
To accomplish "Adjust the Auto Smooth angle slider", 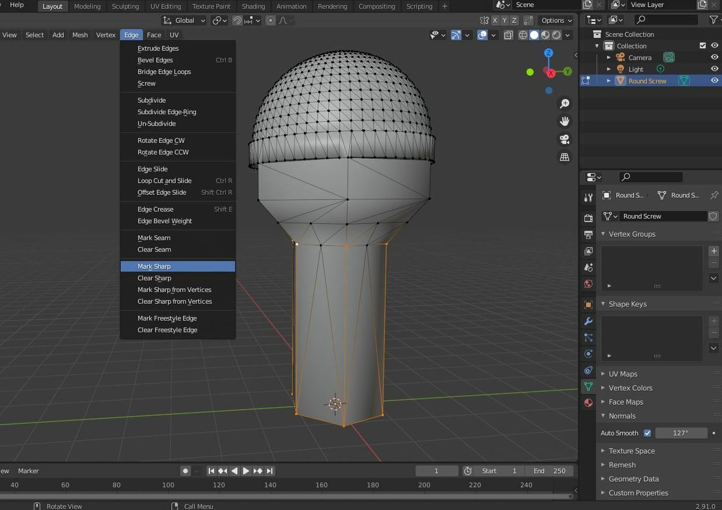I will (x=682, y=433).
